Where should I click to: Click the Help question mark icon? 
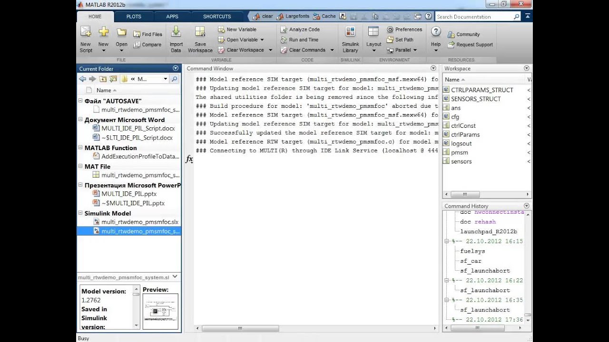click(435, 32)
